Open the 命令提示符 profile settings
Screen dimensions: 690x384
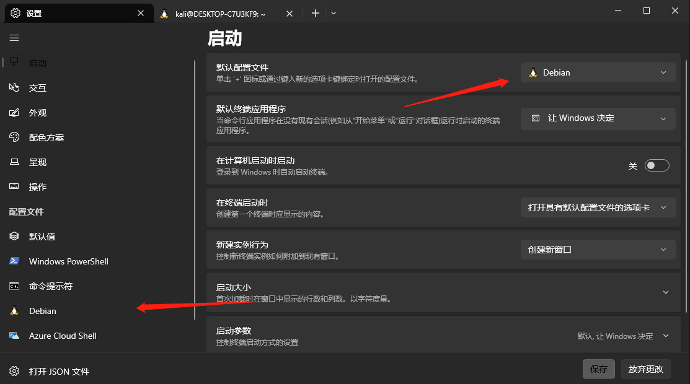pyautogui.click(x=50, y=286)
